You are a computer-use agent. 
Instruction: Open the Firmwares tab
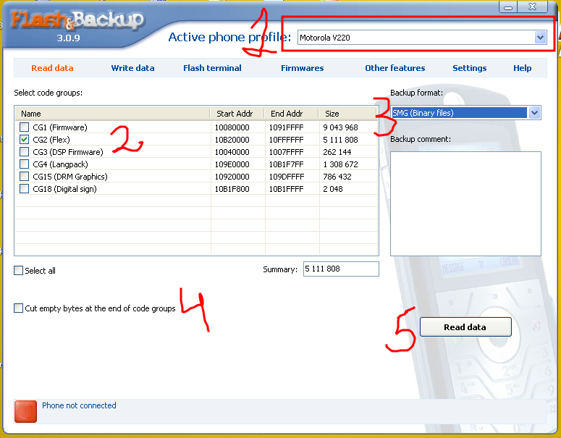click(x=303, y=68)
